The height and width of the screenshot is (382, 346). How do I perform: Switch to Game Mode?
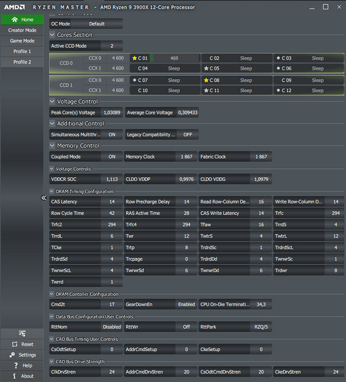[x=22, y=41]
